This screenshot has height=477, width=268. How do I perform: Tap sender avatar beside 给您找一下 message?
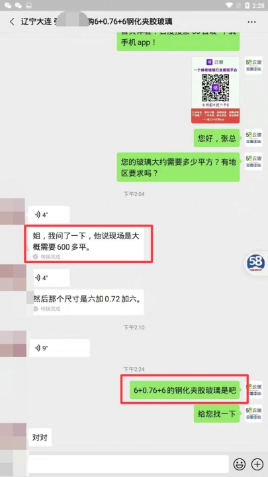[x=253, y=413]
